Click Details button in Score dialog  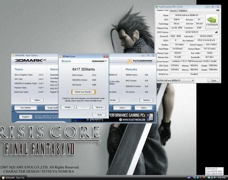coord(68,107)
